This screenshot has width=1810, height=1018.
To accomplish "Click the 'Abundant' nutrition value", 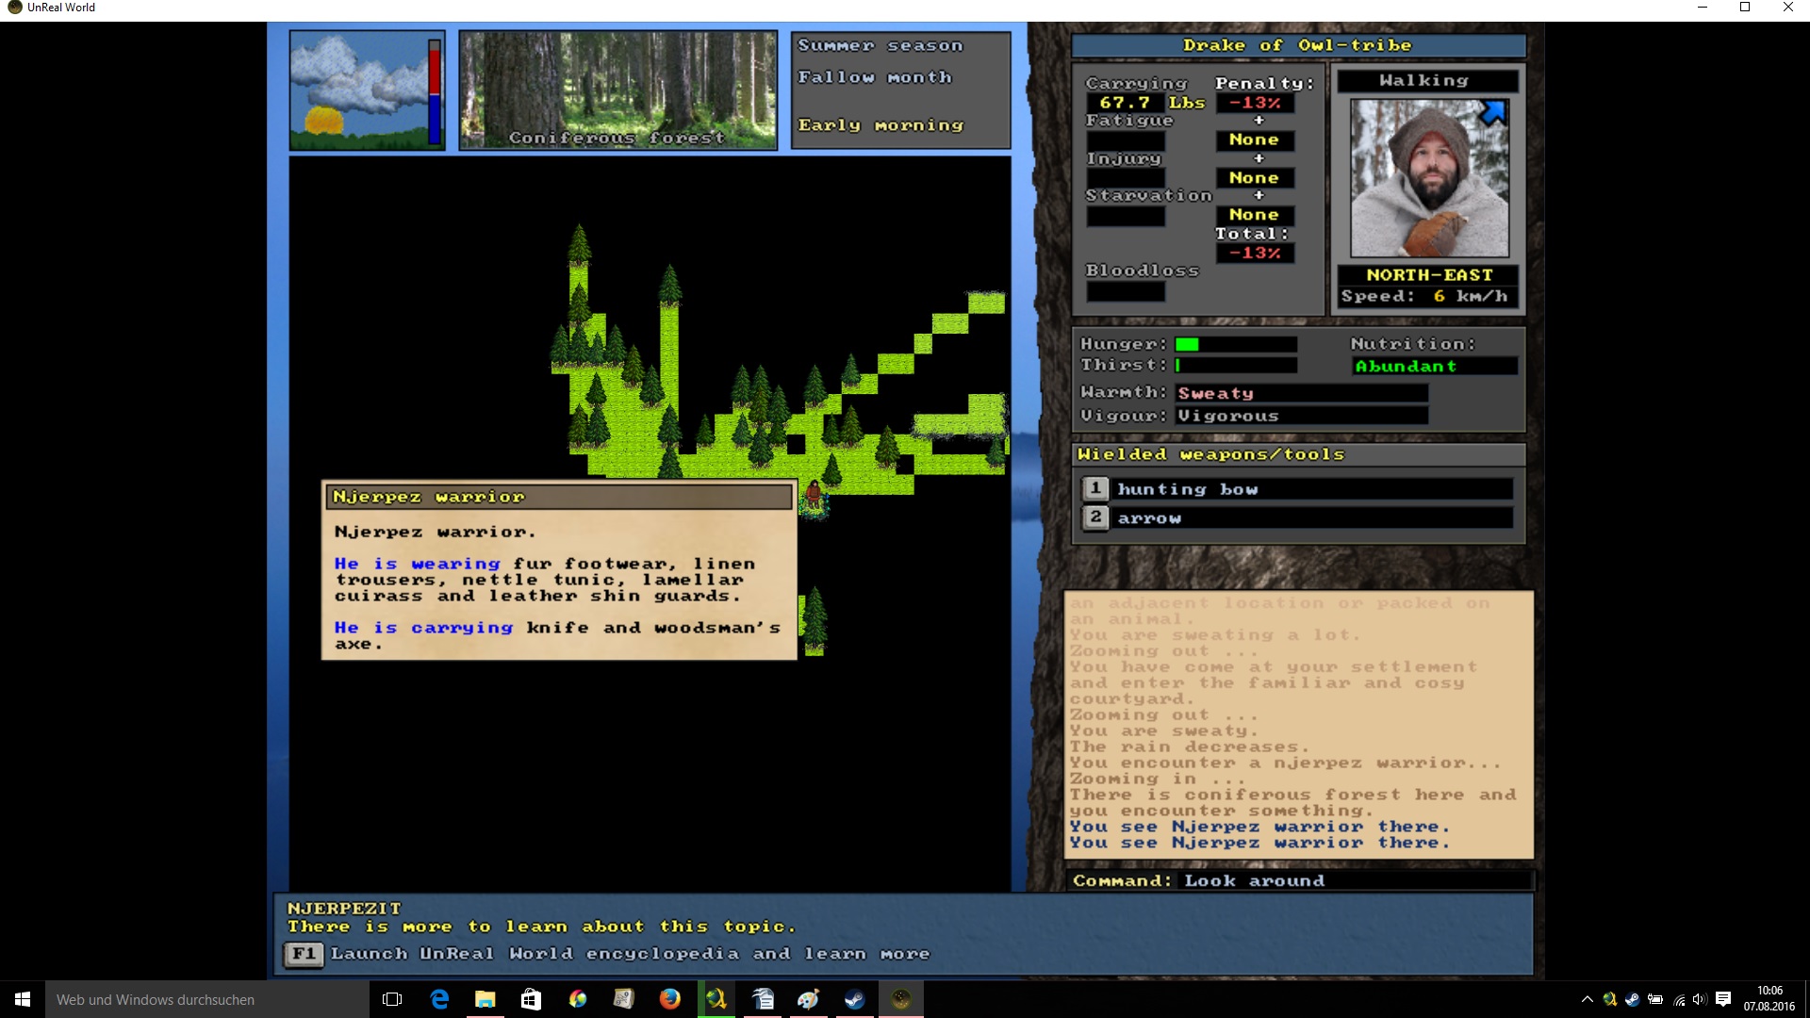I will (x=1406, y=366).
